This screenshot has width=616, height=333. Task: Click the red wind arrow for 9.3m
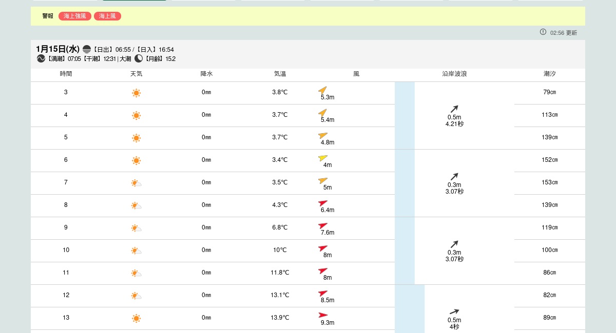[323, 315]
